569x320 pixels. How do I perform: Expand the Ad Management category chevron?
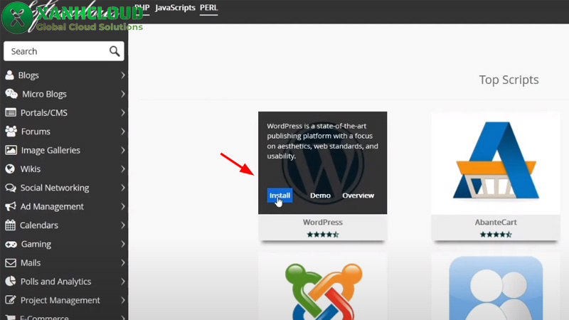(x=123, y=206)
